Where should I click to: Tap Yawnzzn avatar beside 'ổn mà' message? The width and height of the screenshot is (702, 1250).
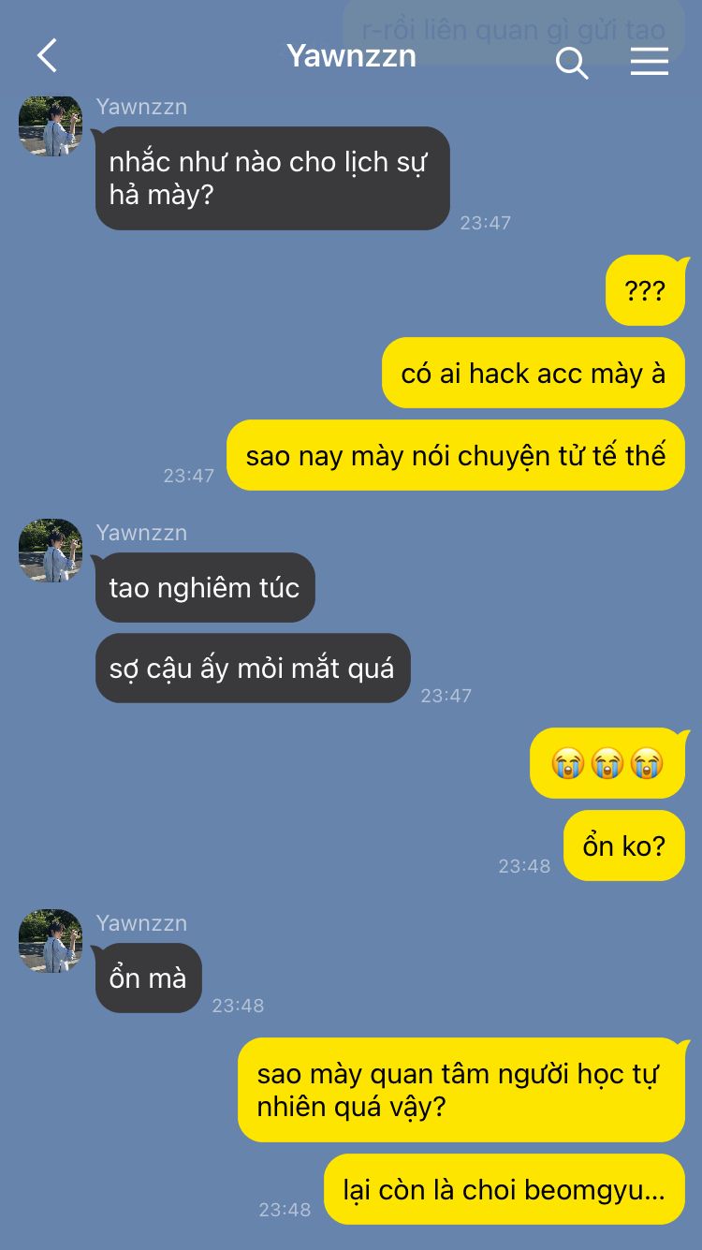pyautogui.click(x=51, y=941)
